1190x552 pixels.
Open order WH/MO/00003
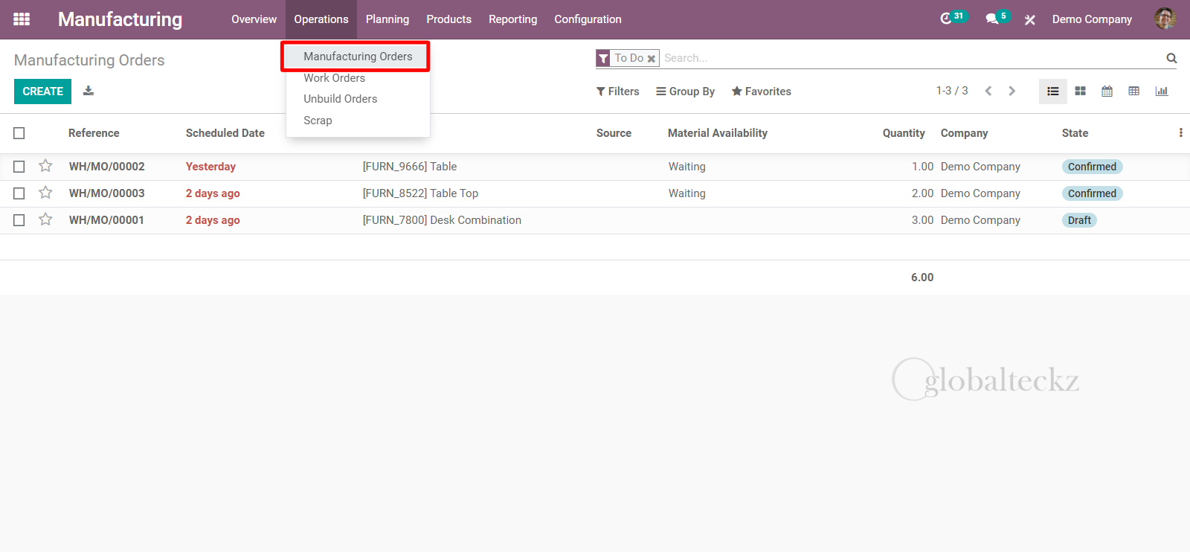click(x=106, y=193)
